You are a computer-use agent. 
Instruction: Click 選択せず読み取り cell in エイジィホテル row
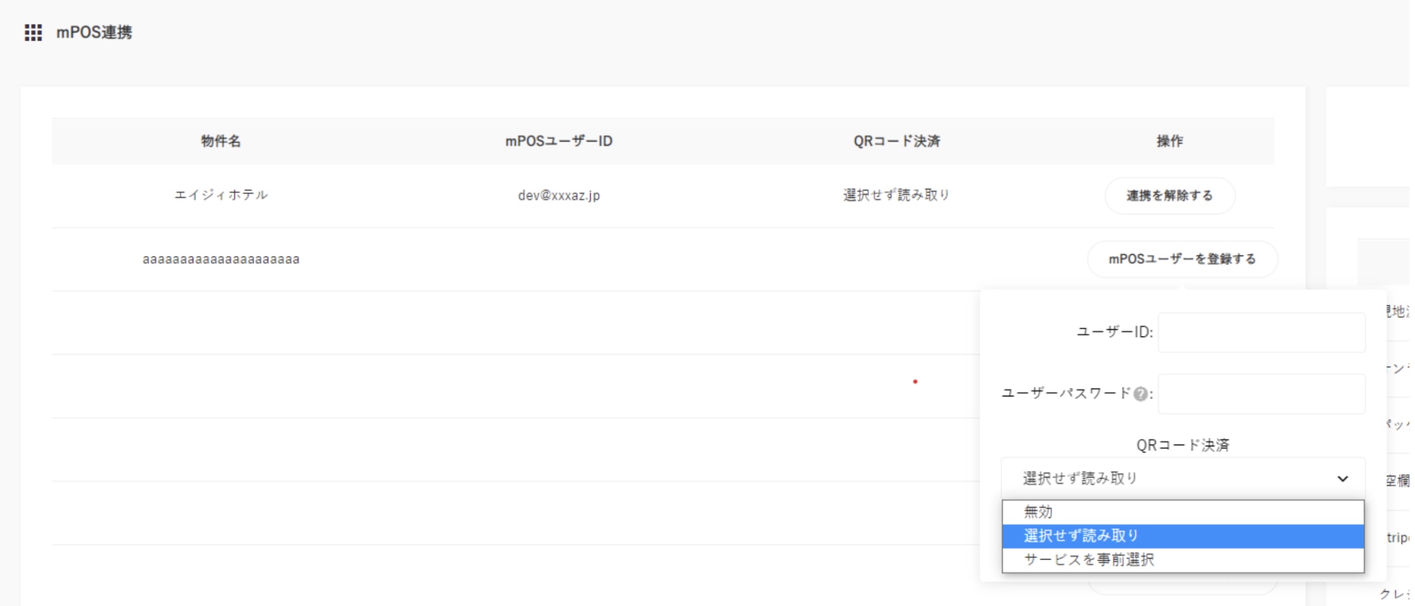pyautogui.click(x=897, y=195)
